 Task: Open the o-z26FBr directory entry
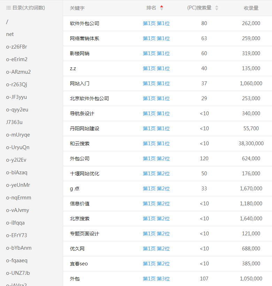[16, 47]
